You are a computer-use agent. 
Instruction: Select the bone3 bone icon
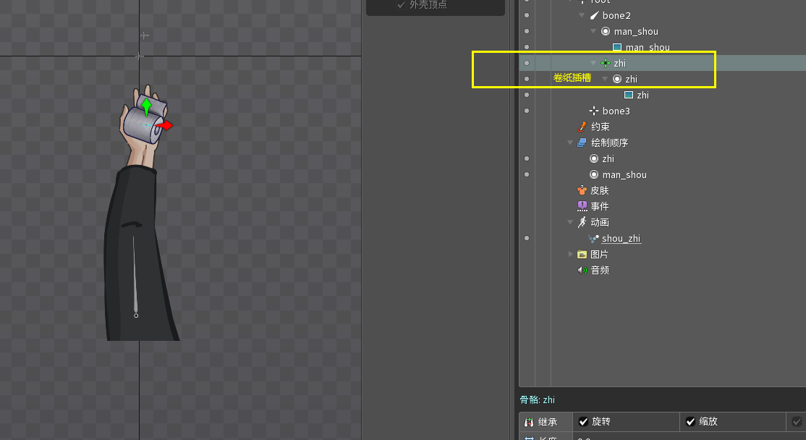(595, 111)
